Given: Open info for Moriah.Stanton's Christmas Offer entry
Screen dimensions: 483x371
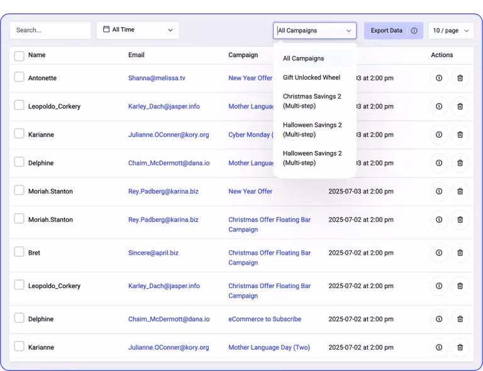Looking at the screenshot, I should (x=439, y=220).
